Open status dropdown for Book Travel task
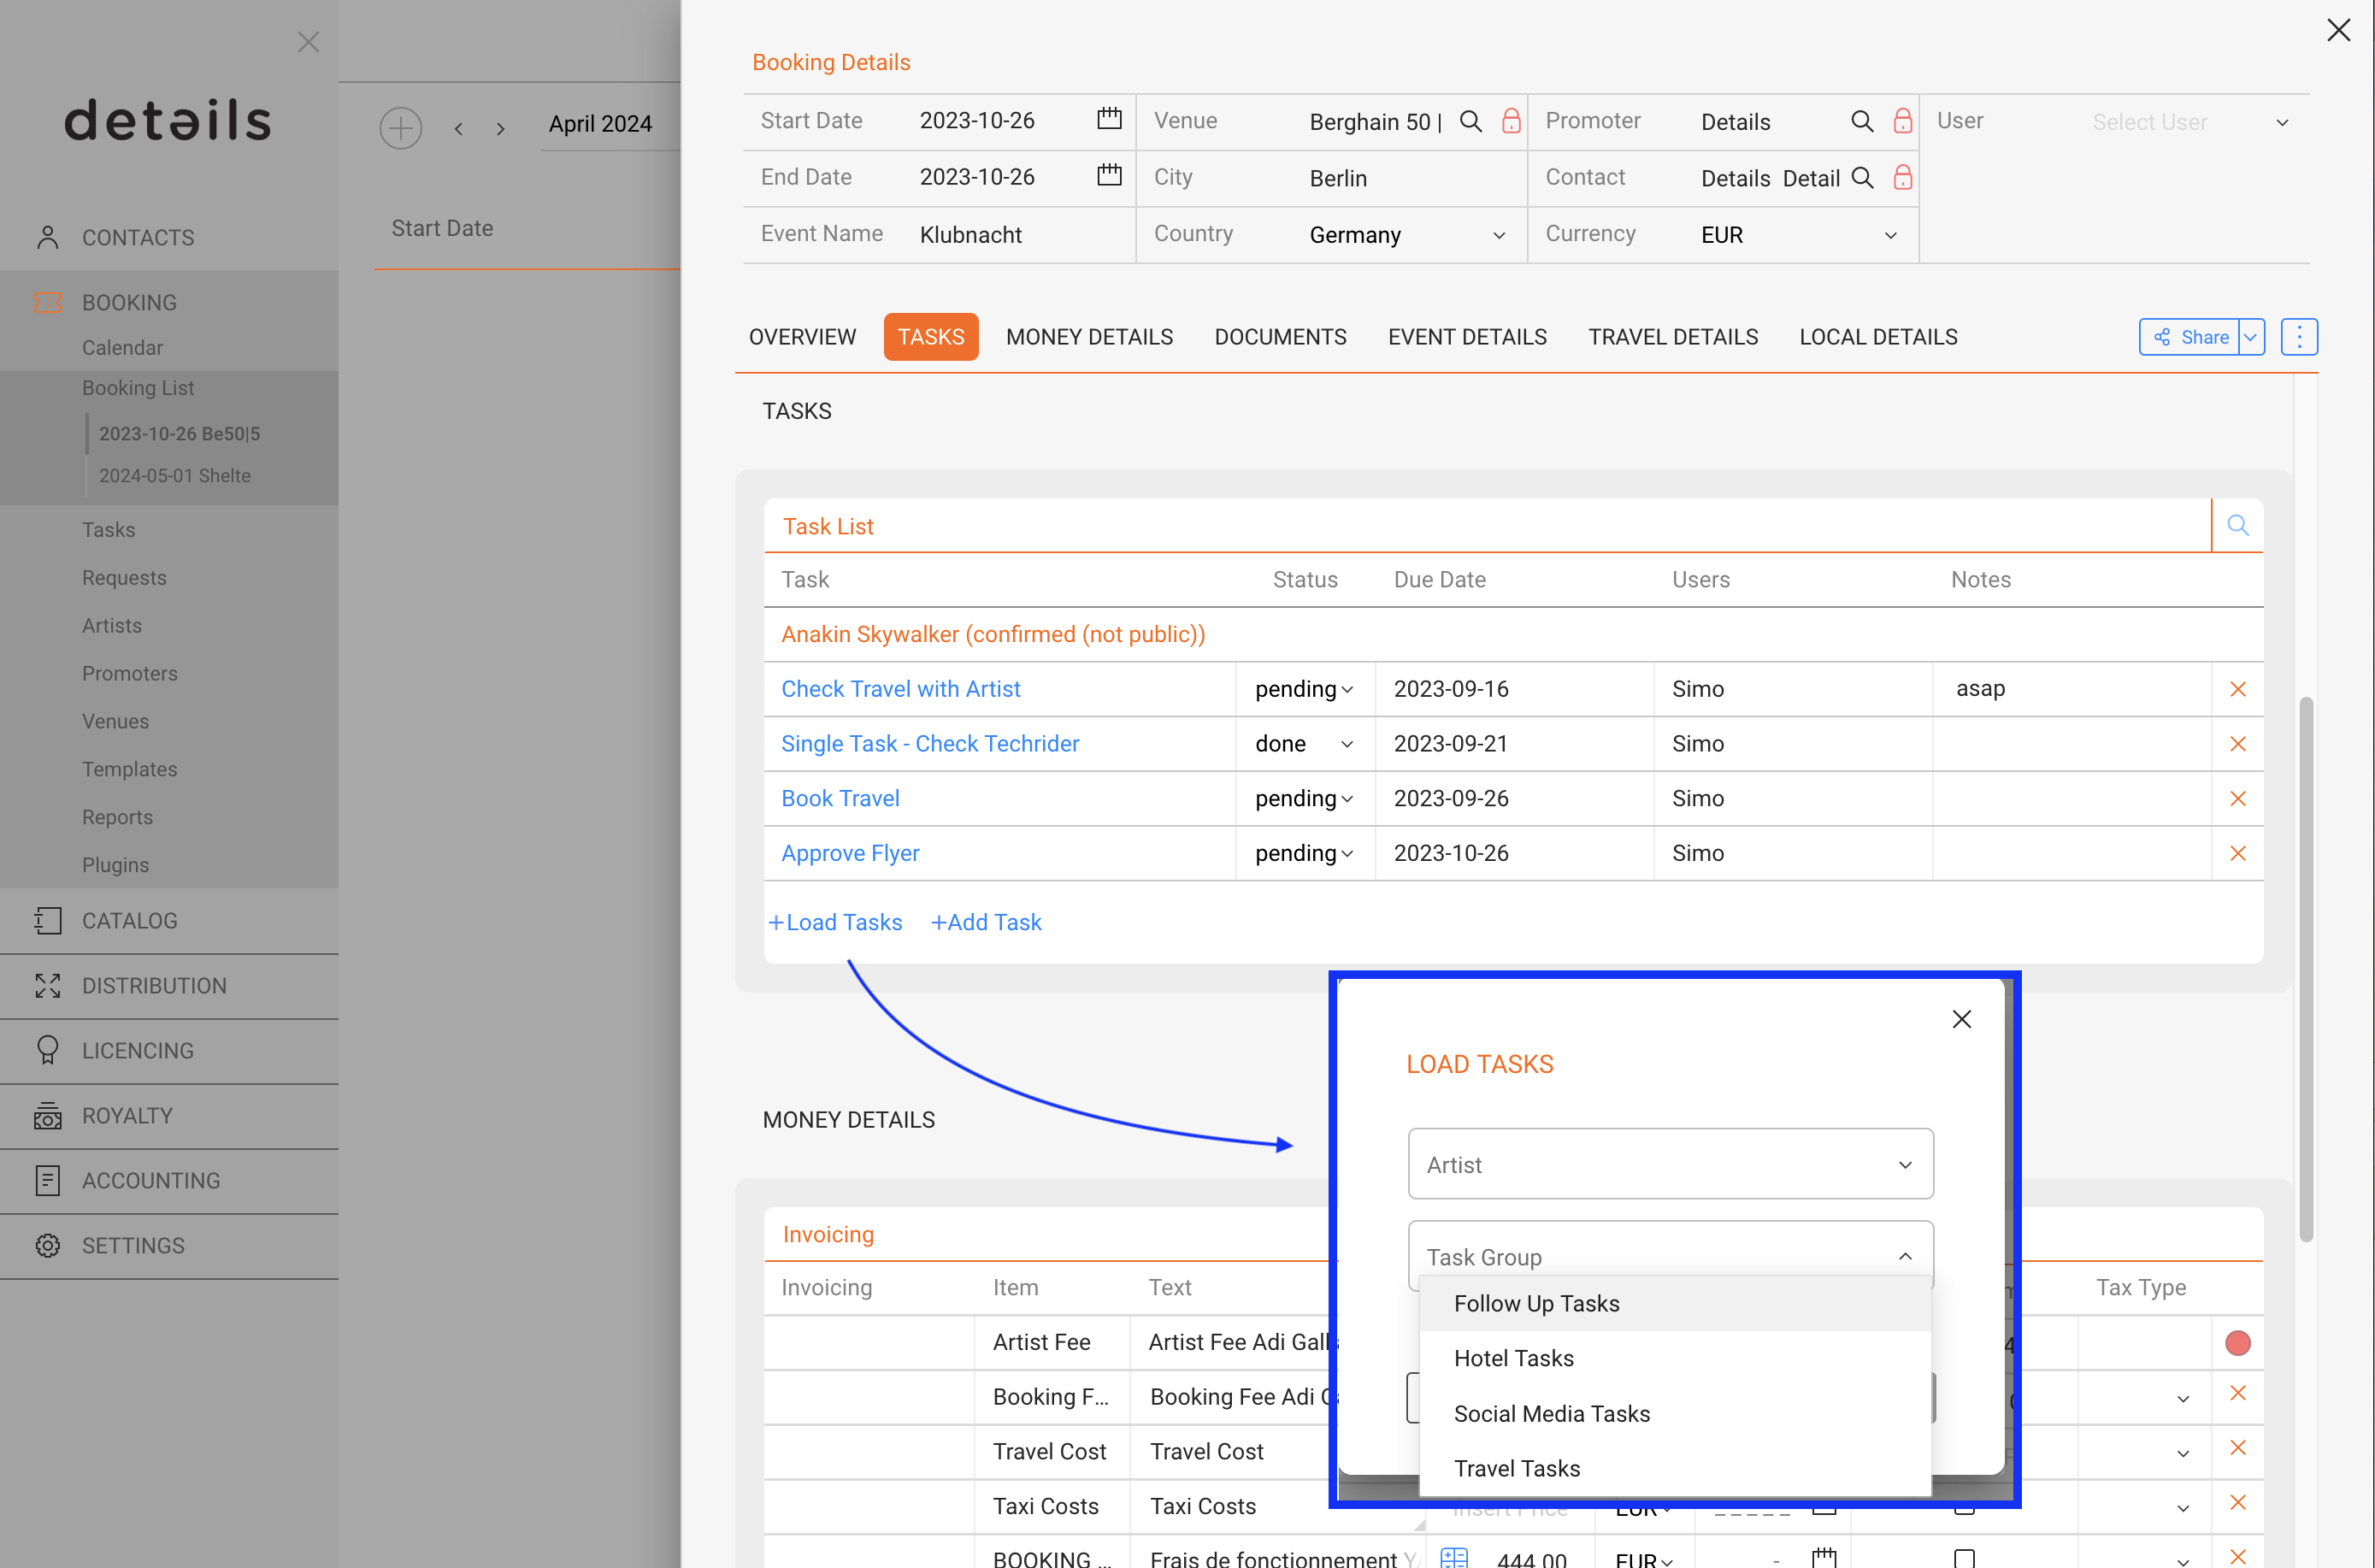Image resolution: width=2375 pixels, height=1568 pixels. click(1304, 799)
